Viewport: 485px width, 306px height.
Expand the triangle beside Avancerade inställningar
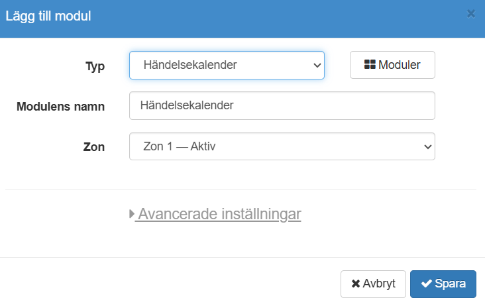click(x=132, y=215)
